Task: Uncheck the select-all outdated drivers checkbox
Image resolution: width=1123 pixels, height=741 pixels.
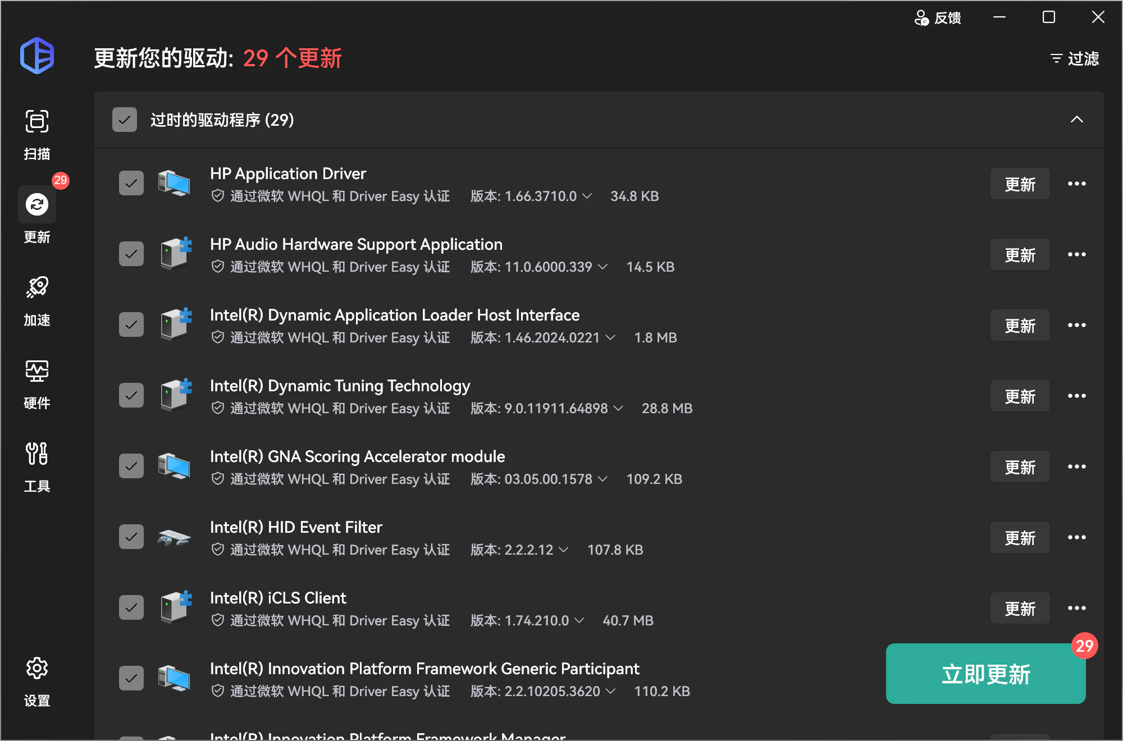Action: [125, 120]
